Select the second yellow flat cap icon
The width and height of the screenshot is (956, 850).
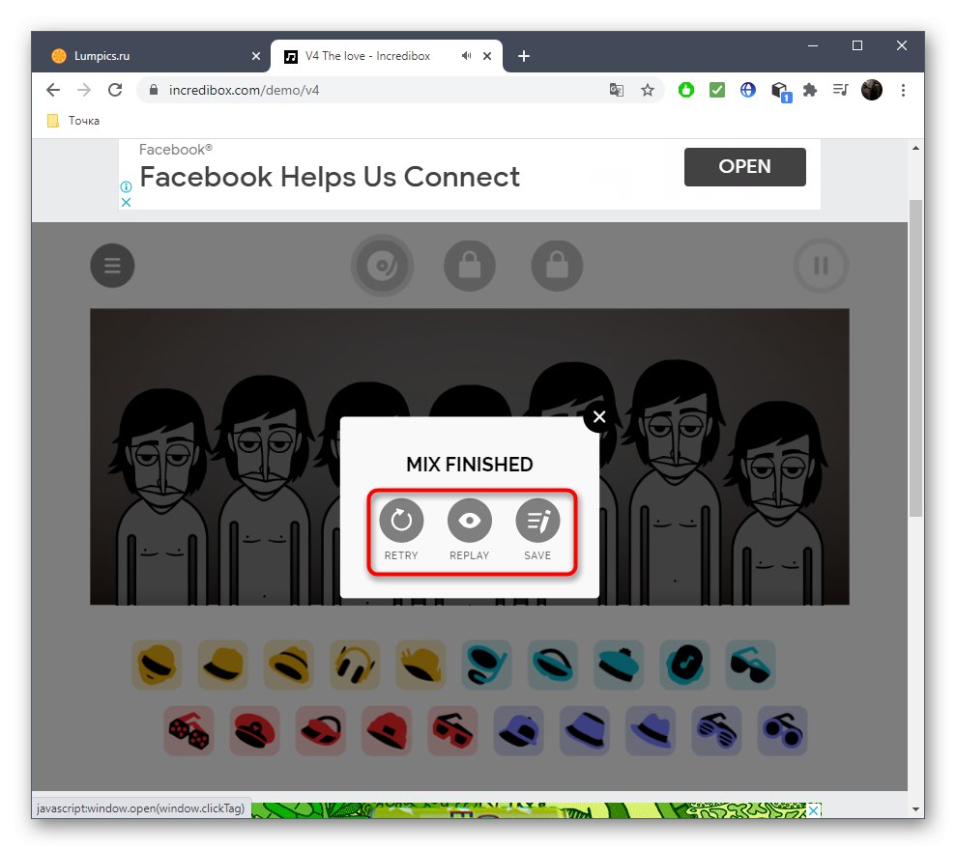tap(222, 665)
